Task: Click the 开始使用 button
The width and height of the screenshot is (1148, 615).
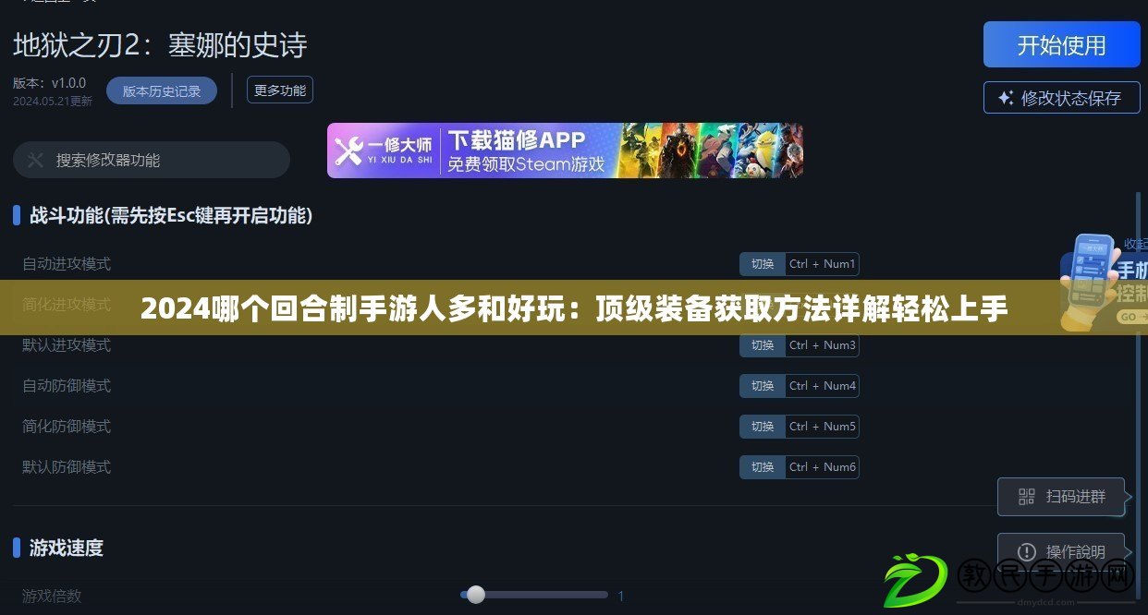Action: tap(1061, 44)
